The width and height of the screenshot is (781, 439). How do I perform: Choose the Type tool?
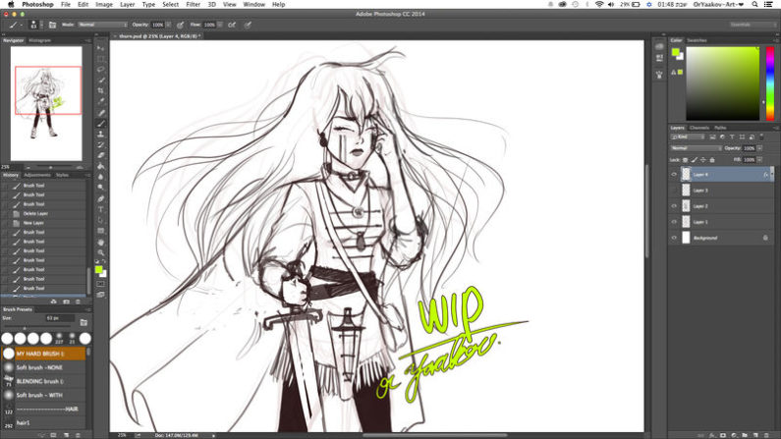[101, 209]
